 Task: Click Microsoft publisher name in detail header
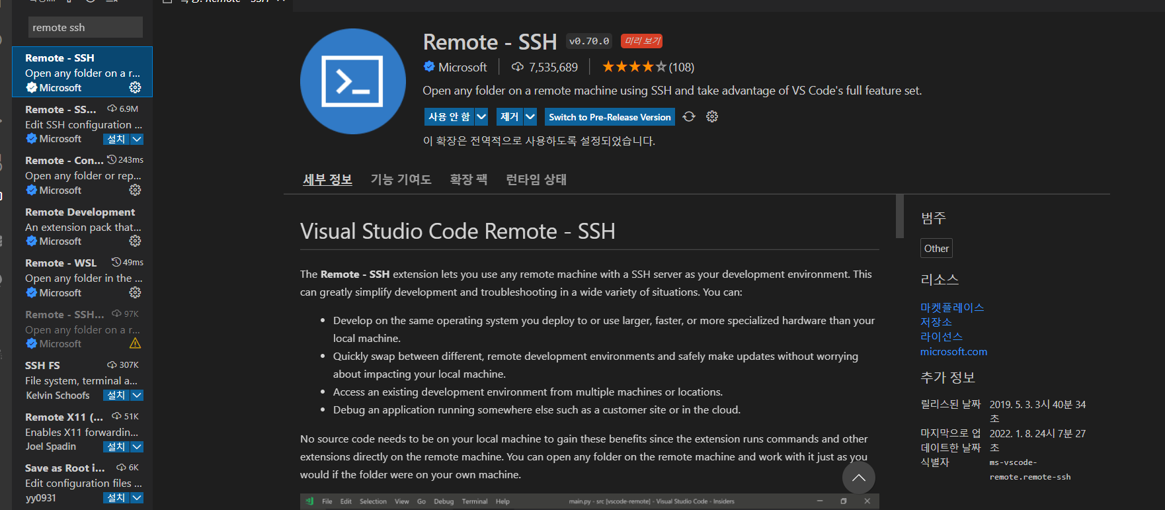462,67
